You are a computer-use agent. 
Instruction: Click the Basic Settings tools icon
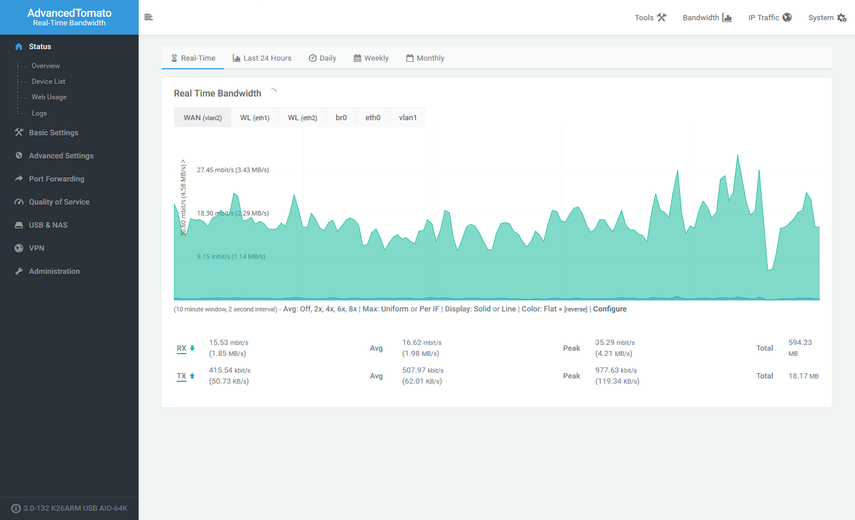tap(19, 132)
